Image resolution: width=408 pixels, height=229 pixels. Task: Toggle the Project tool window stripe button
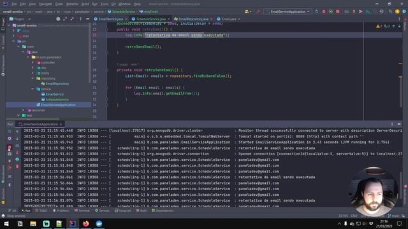pyautogui.click(x=3, y=24)
